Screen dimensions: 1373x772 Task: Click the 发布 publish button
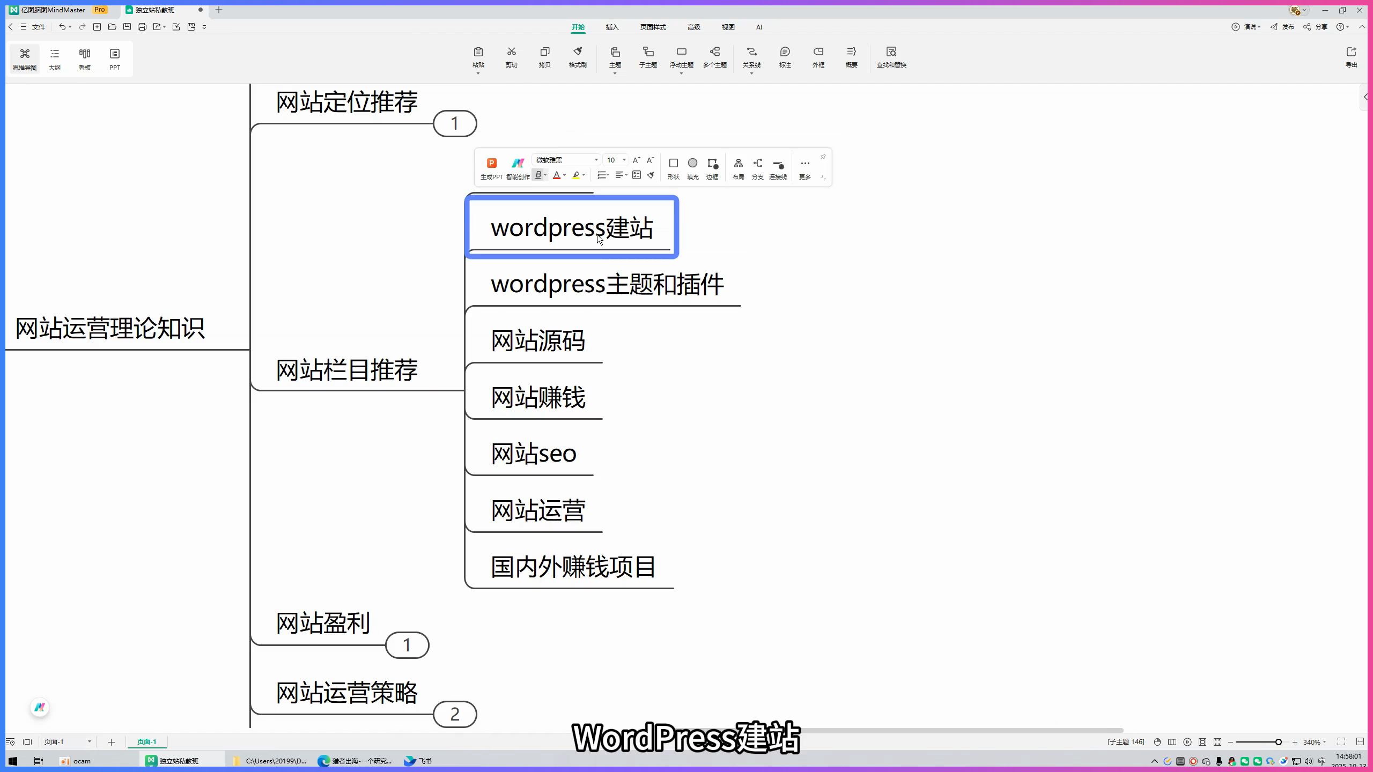(1282, 27)
